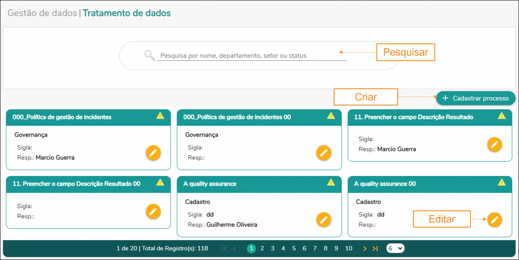Screen dimensions: 519x260
Task: Click title 11. Preencher o campo Descrição Resultado
Action: 413,117
